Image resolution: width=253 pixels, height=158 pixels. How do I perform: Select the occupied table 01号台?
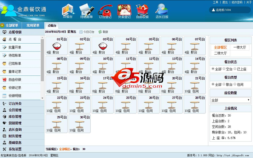click(56, 46)
